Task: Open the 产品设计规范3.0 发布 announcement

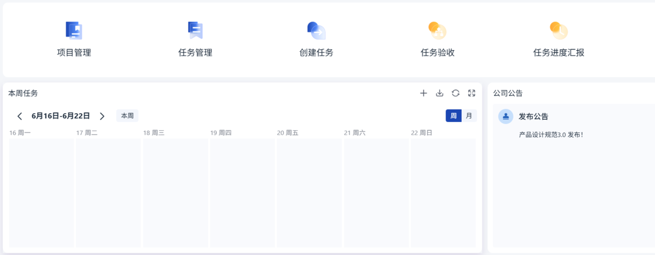Action: tap(551, 134)
